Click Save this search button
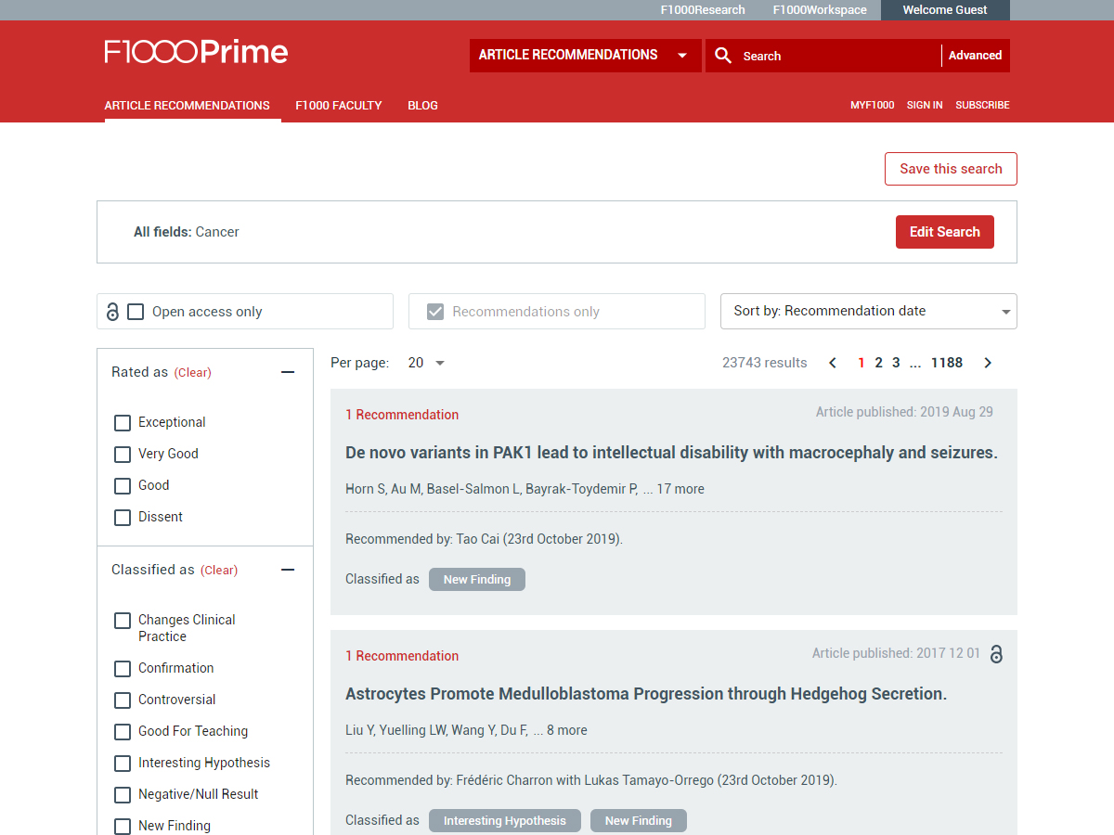The image size is (1114, 835). 951,169
